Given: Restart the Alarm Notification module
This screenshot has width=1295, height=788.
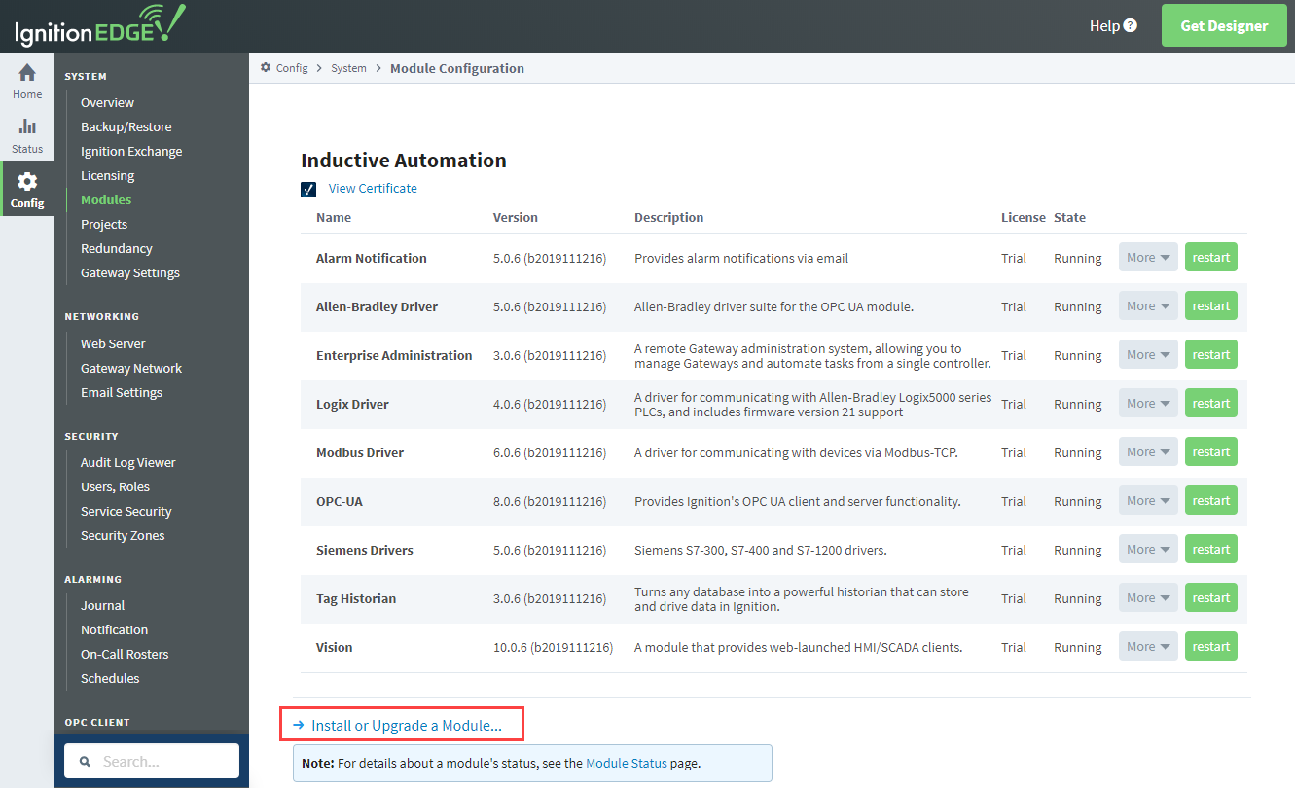Looking at the screenshot, I should click(x=1211, y=258).
